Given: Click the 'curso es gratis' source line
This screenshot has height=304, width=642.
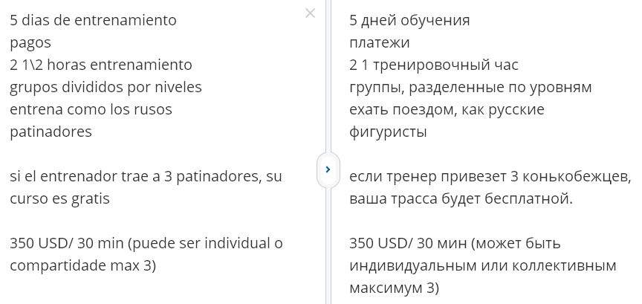Looking at the screenshot, I should [x=59, y=198].
